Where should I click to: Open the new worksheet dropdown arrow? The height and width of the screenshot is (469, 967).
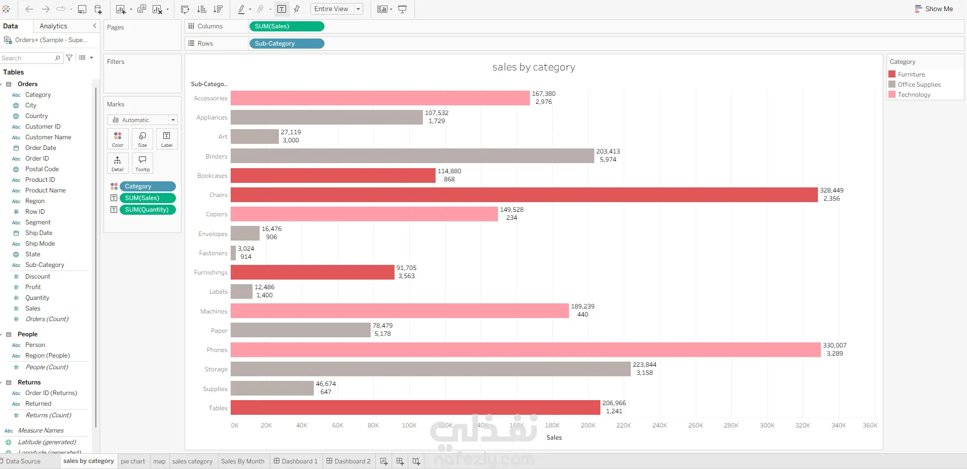pos(131,10)
